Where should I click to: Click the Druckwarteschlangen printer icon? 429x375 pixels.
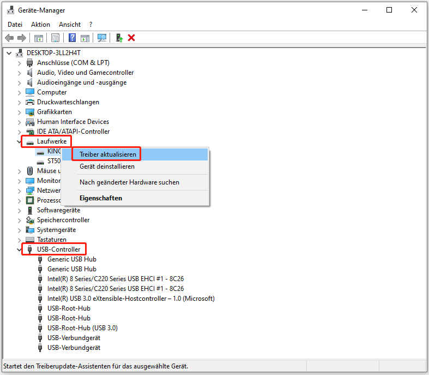point(30,102)
